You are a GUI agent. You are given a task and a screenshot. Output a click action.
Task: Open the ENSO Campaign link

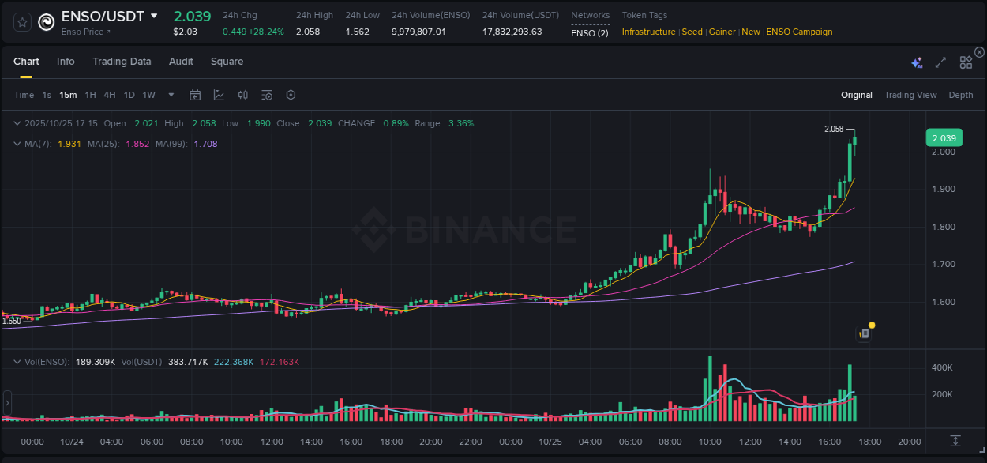[x=799, y=32]
